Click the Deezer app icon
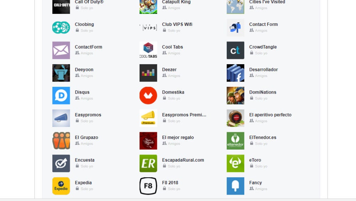The image size is (356, 201). [148, 73]
